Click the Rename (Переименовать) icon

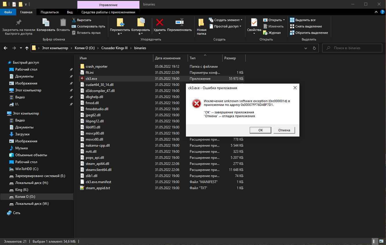(x=179, y=23)
